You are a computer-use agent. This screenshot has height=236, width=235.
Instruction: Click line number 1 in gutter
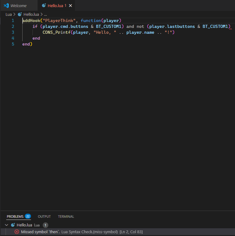coord(13,20)
